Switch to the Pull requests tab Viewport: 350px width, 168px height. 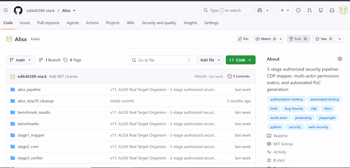point(48,23)
